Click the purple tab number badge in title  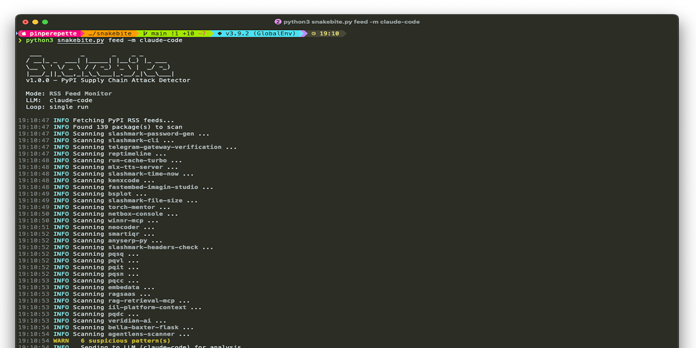278,22
